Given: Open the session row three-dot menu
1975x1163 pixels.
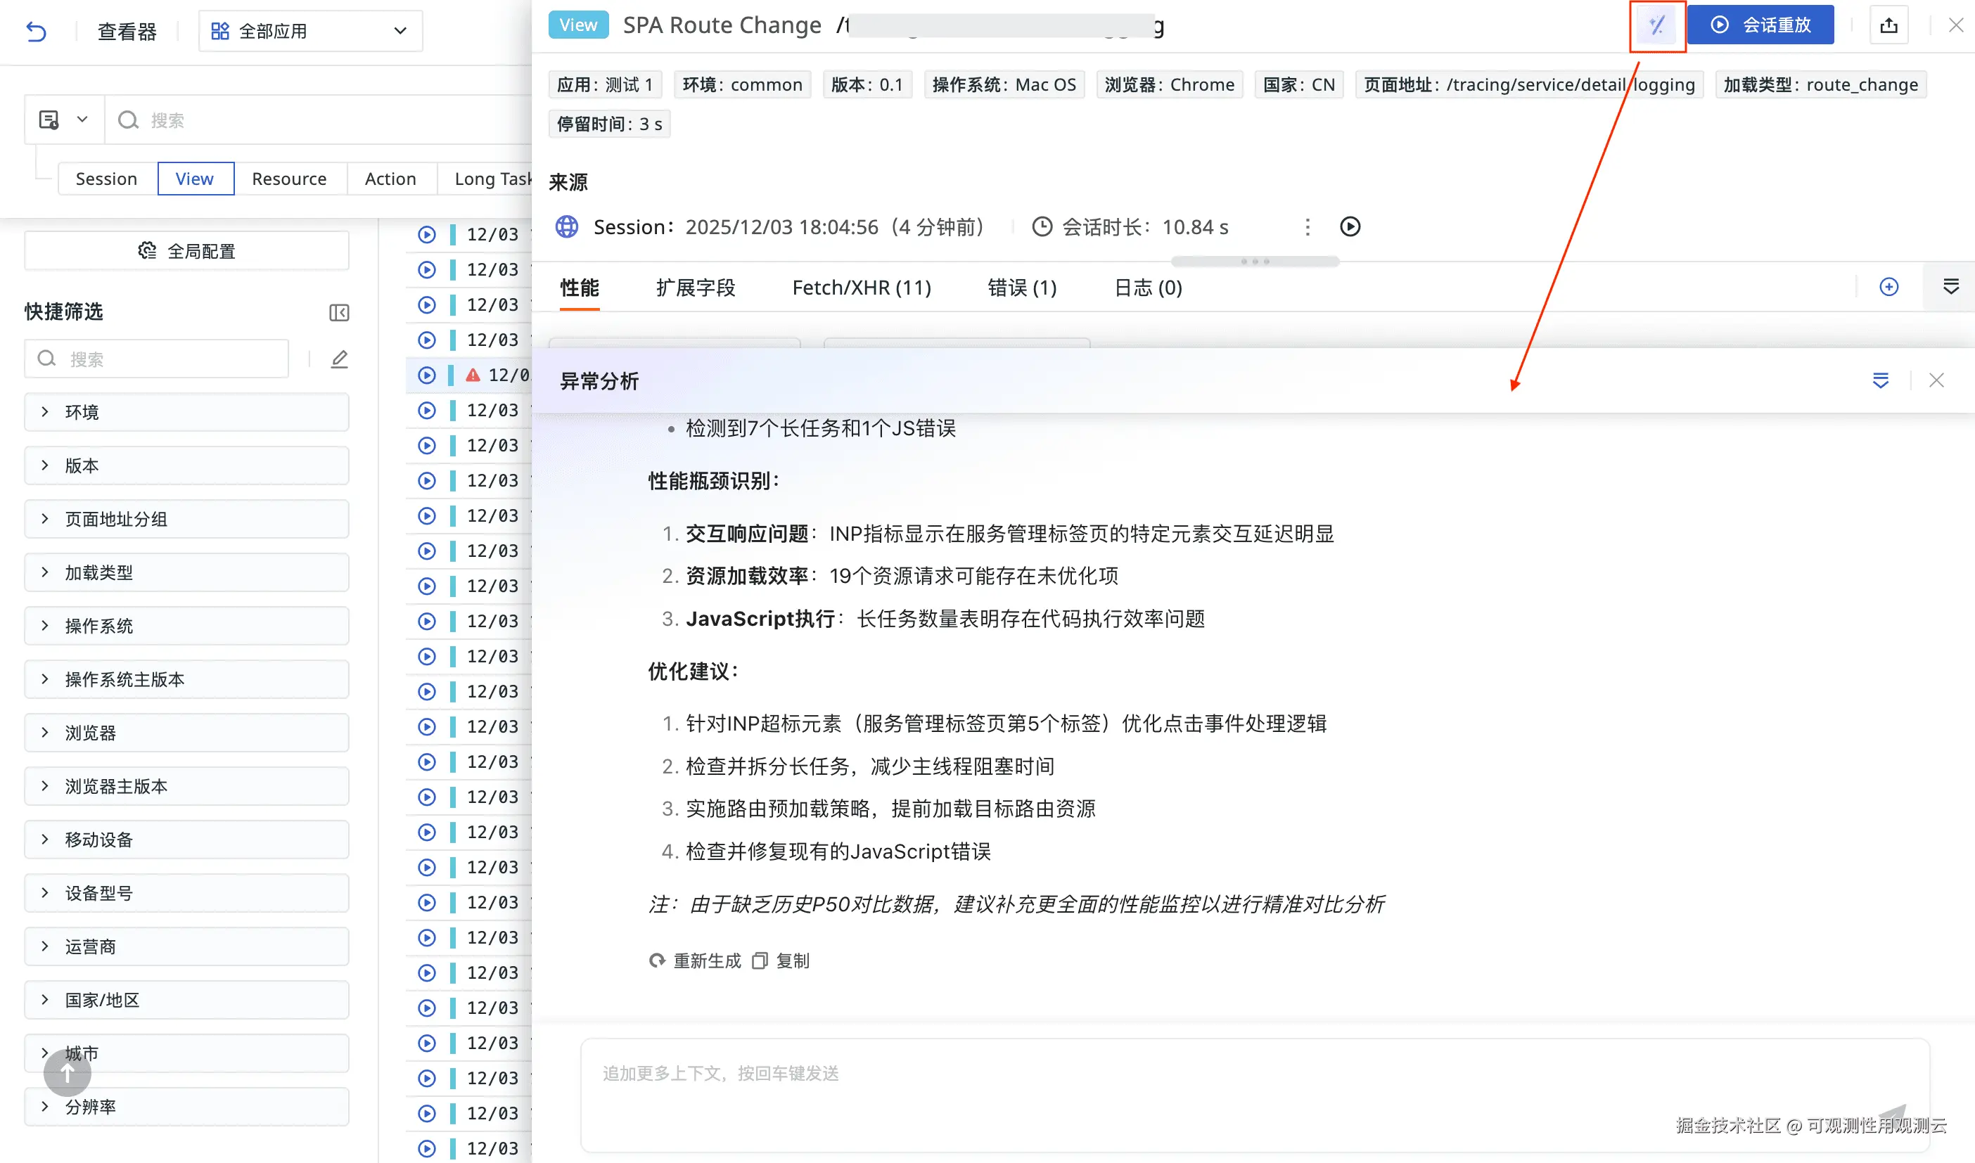Looking at the screenshot, I should [x=1308, y=226].
